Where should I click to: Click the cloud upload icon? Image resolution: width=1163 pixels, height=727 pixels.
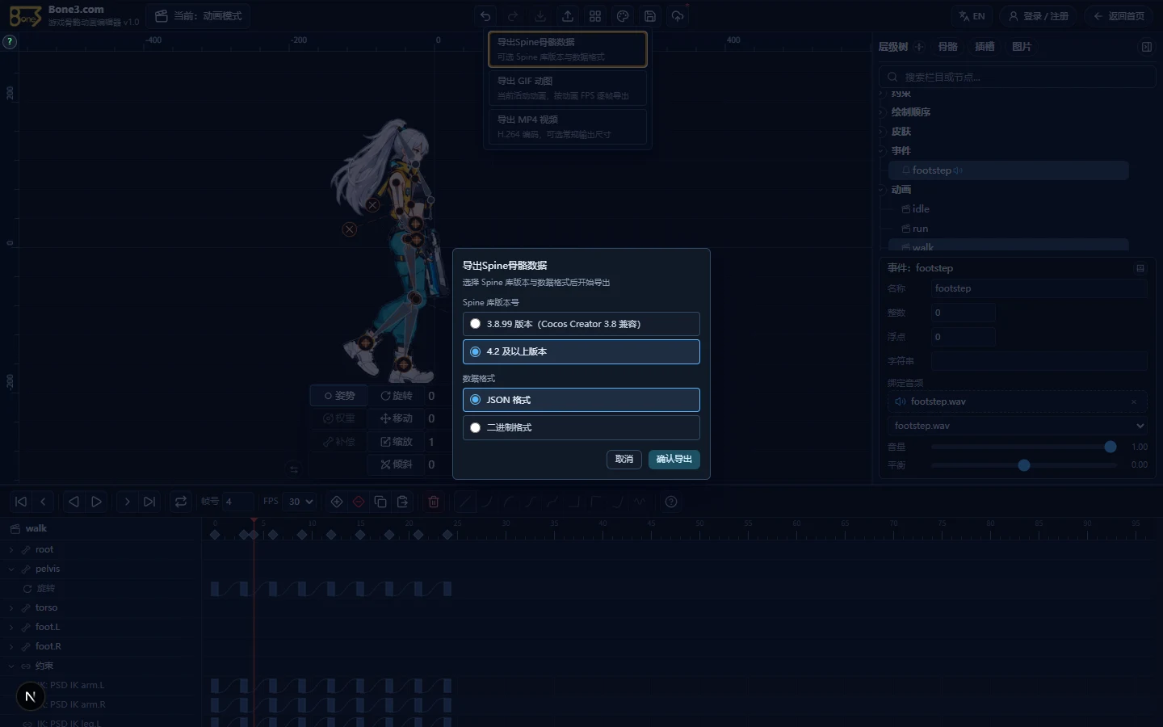click(678, 16)
